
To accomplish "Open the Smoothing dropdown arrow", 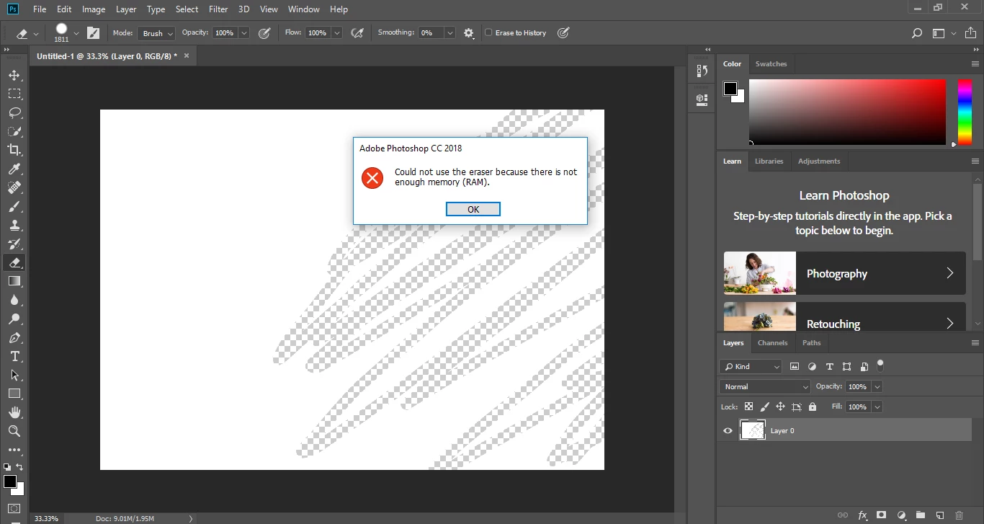I will click(x=450, y=33).
